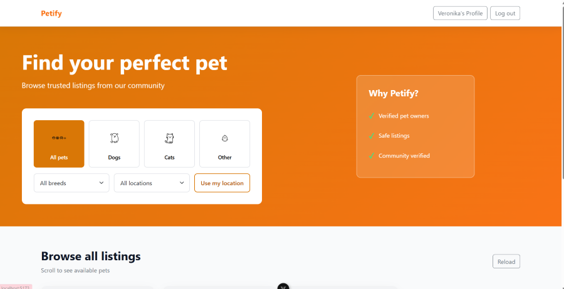
Task: Reload the listings
Action: 506,261
